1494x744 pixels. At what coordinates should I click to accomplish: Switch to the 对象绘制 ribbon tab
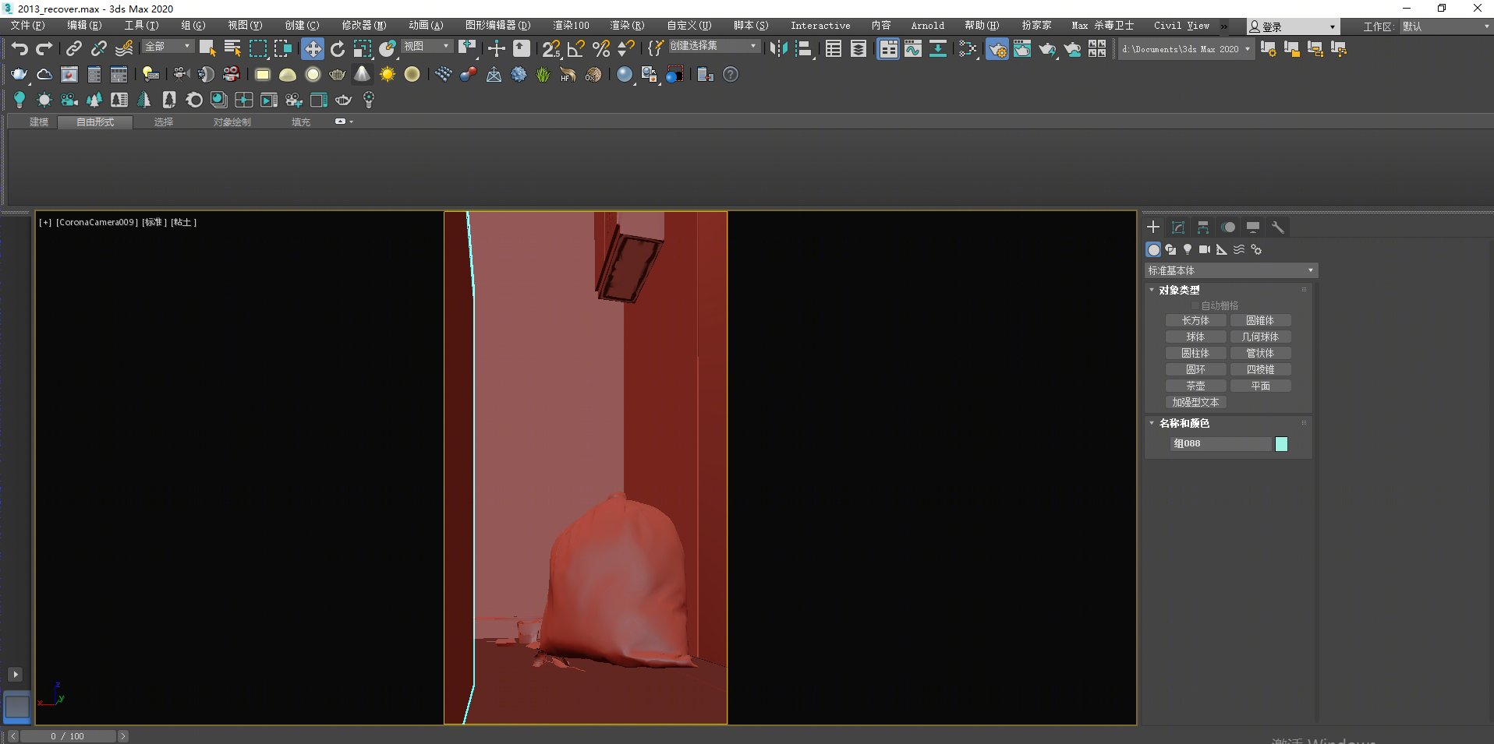point(232,122)
